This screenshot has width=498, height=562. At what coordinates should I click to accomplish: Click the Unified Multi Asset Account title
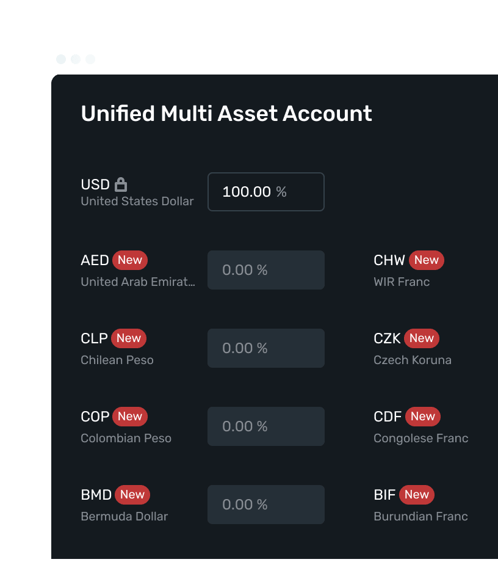tap(226, 114)
